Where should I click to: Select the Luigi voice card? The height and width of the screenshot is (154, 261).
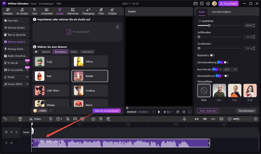[51, 62]
